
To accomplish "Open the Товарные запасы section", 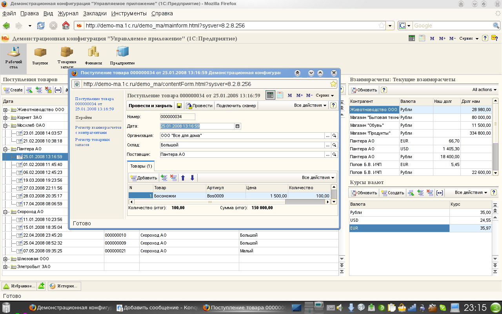I will [x=67, y=57].
